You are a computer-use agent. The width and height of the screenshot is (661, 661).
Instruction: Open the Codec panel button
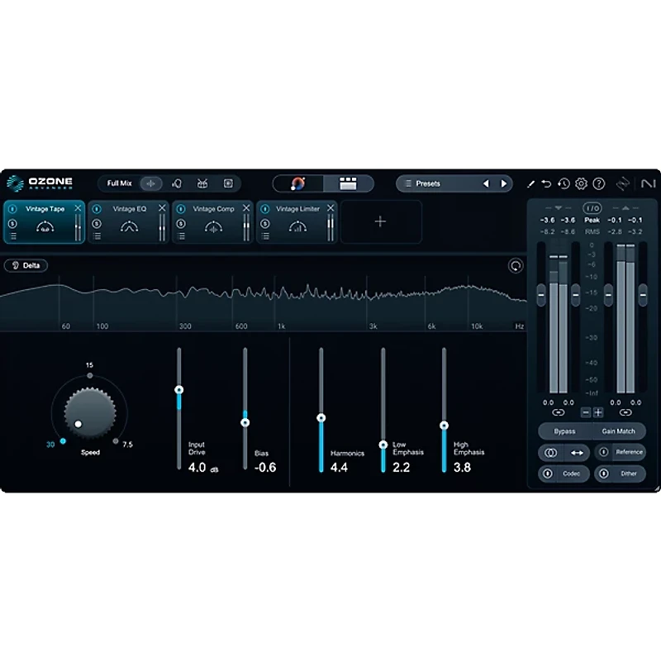pos(571,473)
